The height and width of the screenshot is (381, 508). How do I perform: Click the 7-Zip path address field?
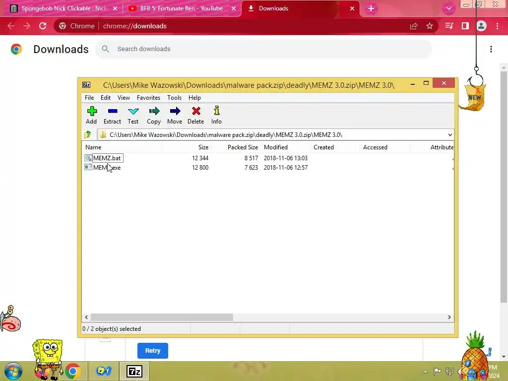tap(272, 135)
